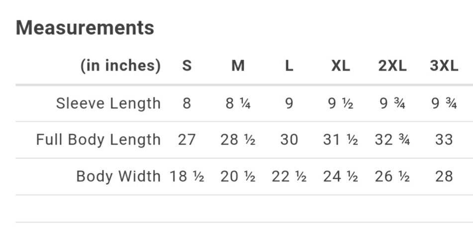
Task: Click Sleeve Length value for size S
Action: [x=187, y=103]
